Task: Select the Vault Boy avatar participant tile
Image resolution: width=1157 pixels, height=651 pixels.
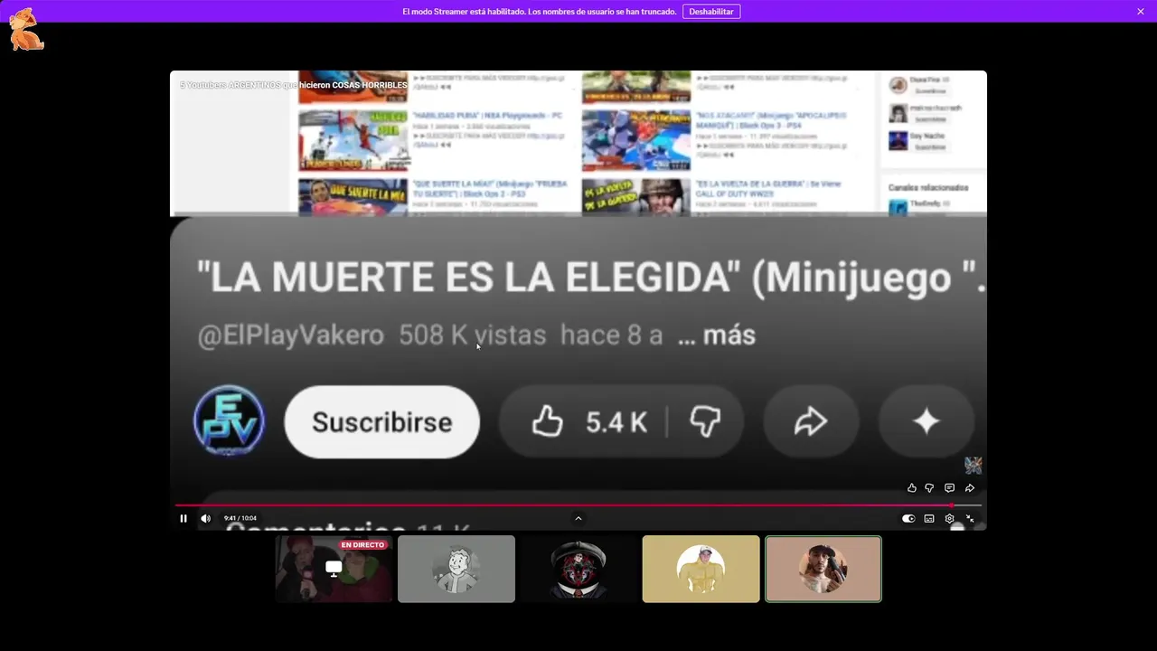Action: pyautogui.click(x=456, y=569)
